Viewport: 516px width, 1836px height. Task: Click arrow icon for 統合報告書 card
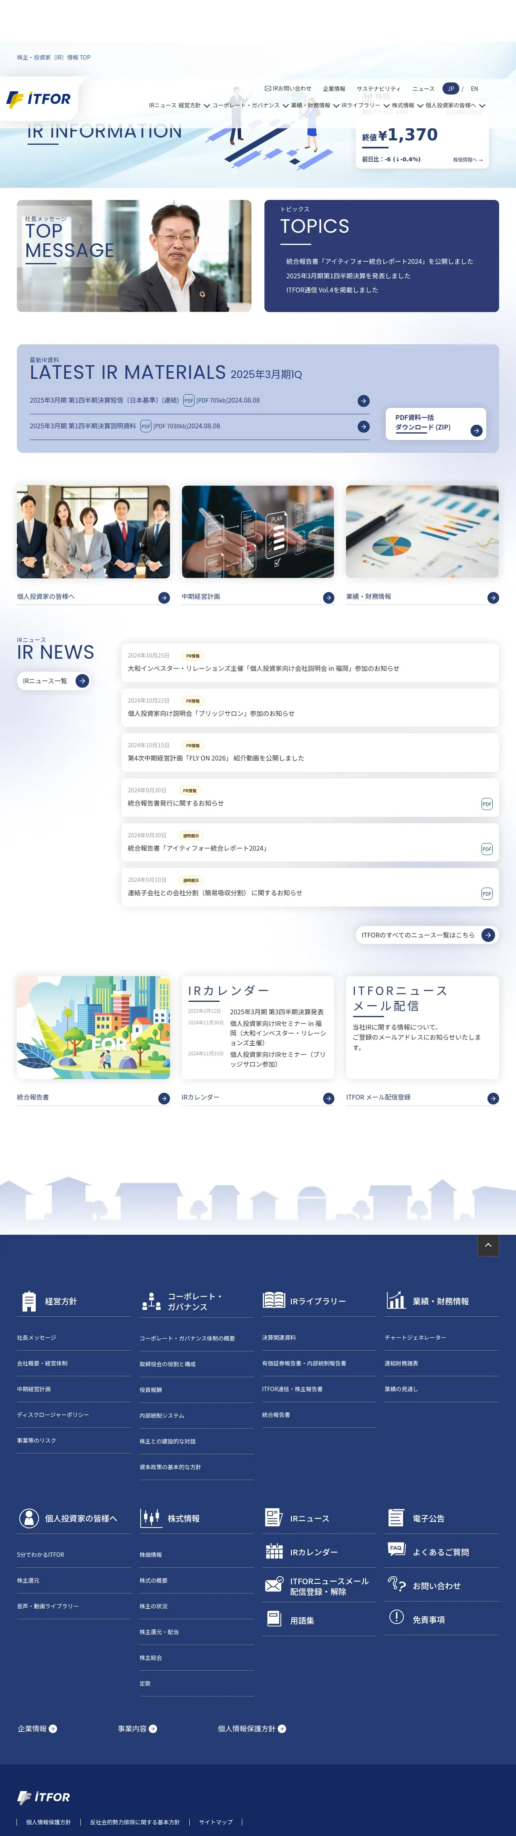coord(164,1098)
